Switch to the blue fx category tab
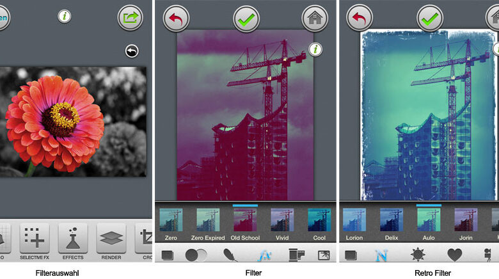The width and height of the screenshot is (499, 279). 264,255
